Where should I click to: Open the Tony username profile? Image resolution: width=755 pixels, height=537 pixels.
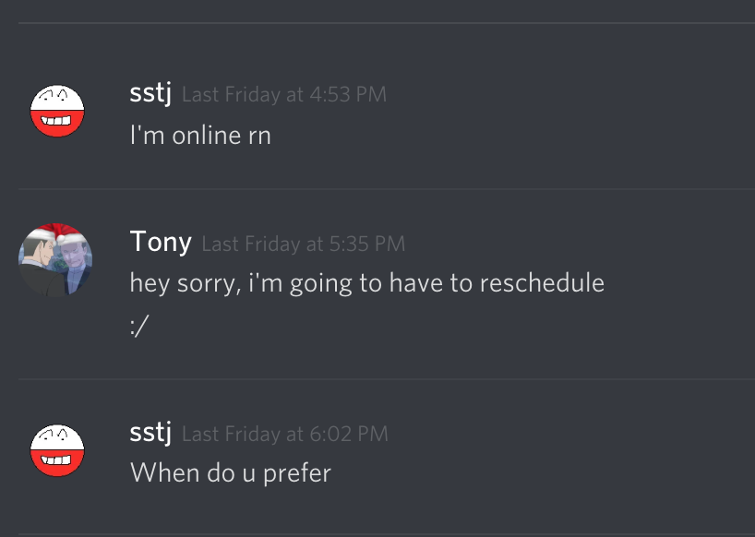click(x=161, y=242)
